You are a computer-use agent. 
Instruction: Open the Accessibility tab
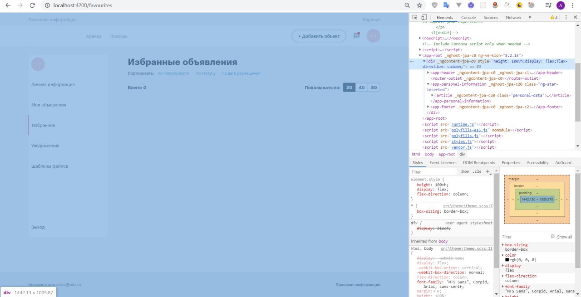537,162
